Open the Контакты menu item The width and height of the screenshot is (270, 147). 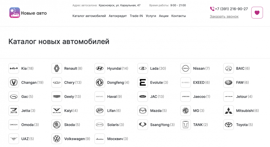(x=178, y=16)
